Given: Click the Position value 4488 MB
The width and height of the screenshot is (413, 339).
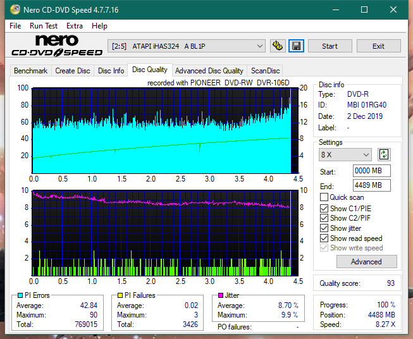Looking at the screenshot, I should click(381, 315).
